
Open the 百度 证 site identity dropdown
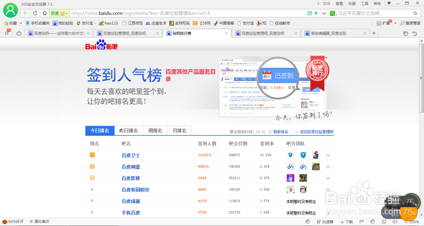coord(59,13)
